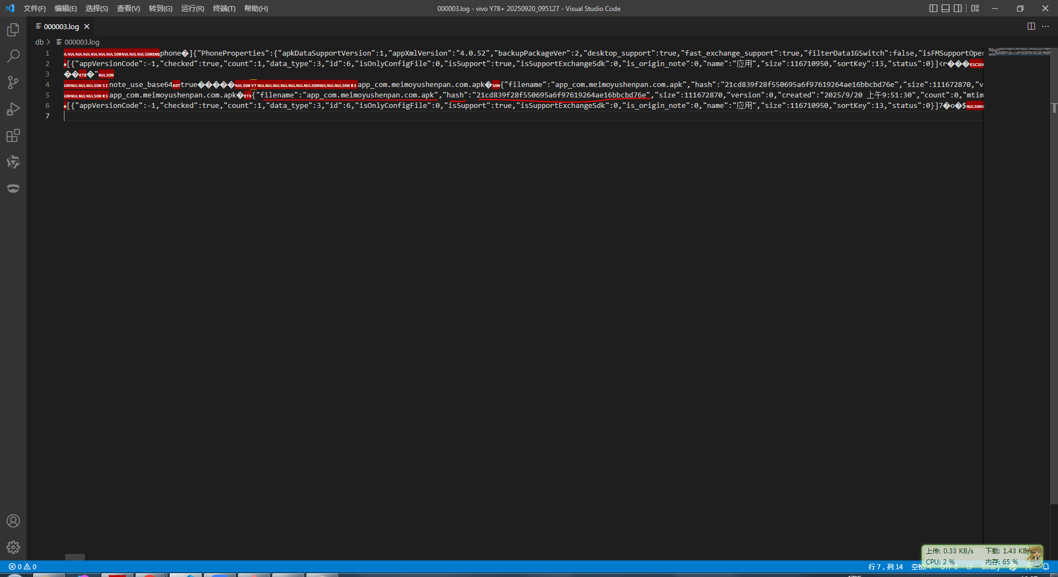Open the Search view in activity bar
1058x577 pixels.
13,56
